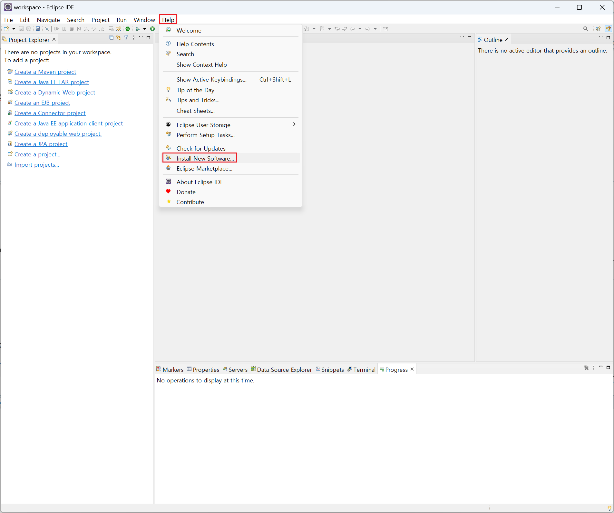Toggle Link with Editor in Project Explorer
This screenshot has height=513, width=614.
119,38
